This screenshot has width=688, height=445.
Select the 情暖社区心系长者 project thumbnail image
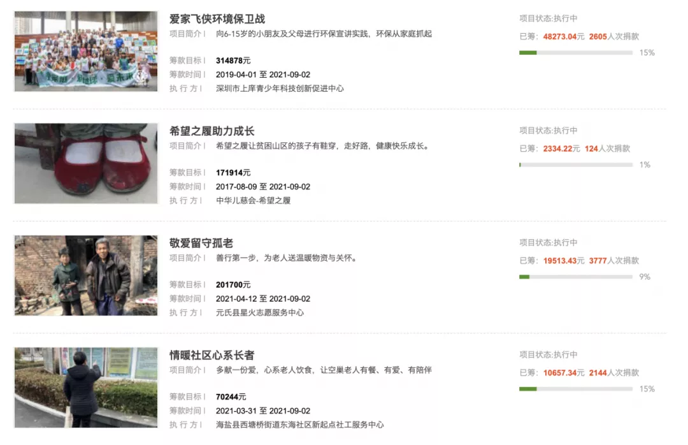tap(86, 387)
